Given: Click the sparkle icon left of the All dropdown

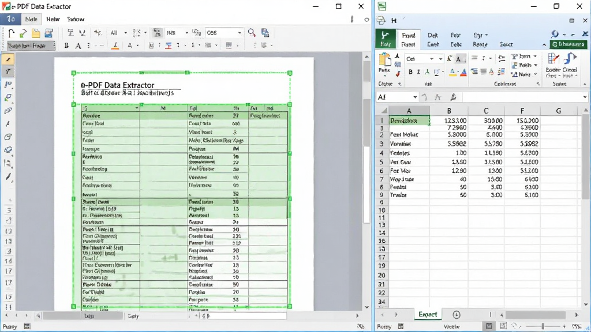Looking at the screenshot, I should [x=98, y=33].
